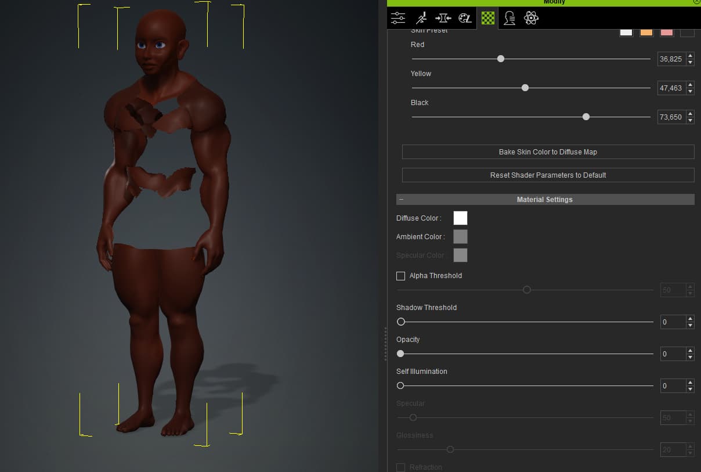Click the Red slider handle
Image resolution: width=701 pixels, height=472 pixels.
point(501,59)
